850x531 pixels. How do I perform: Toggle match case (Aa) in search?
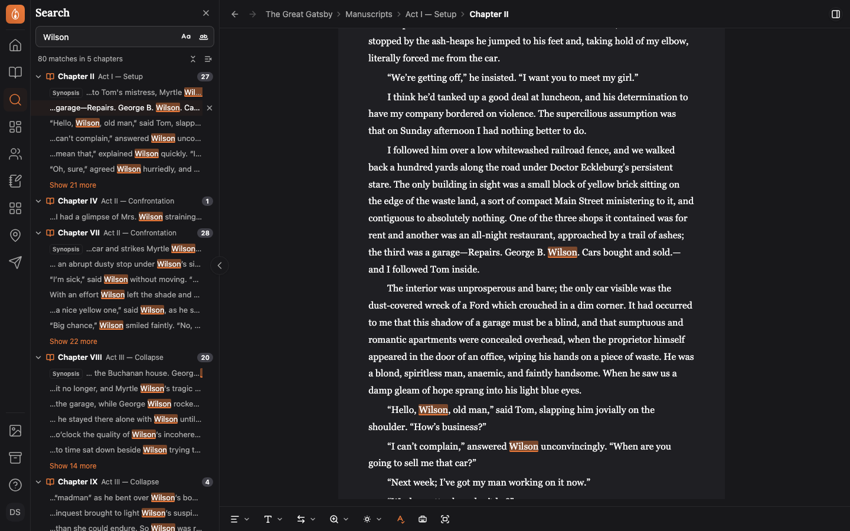[x=186, y=37]
